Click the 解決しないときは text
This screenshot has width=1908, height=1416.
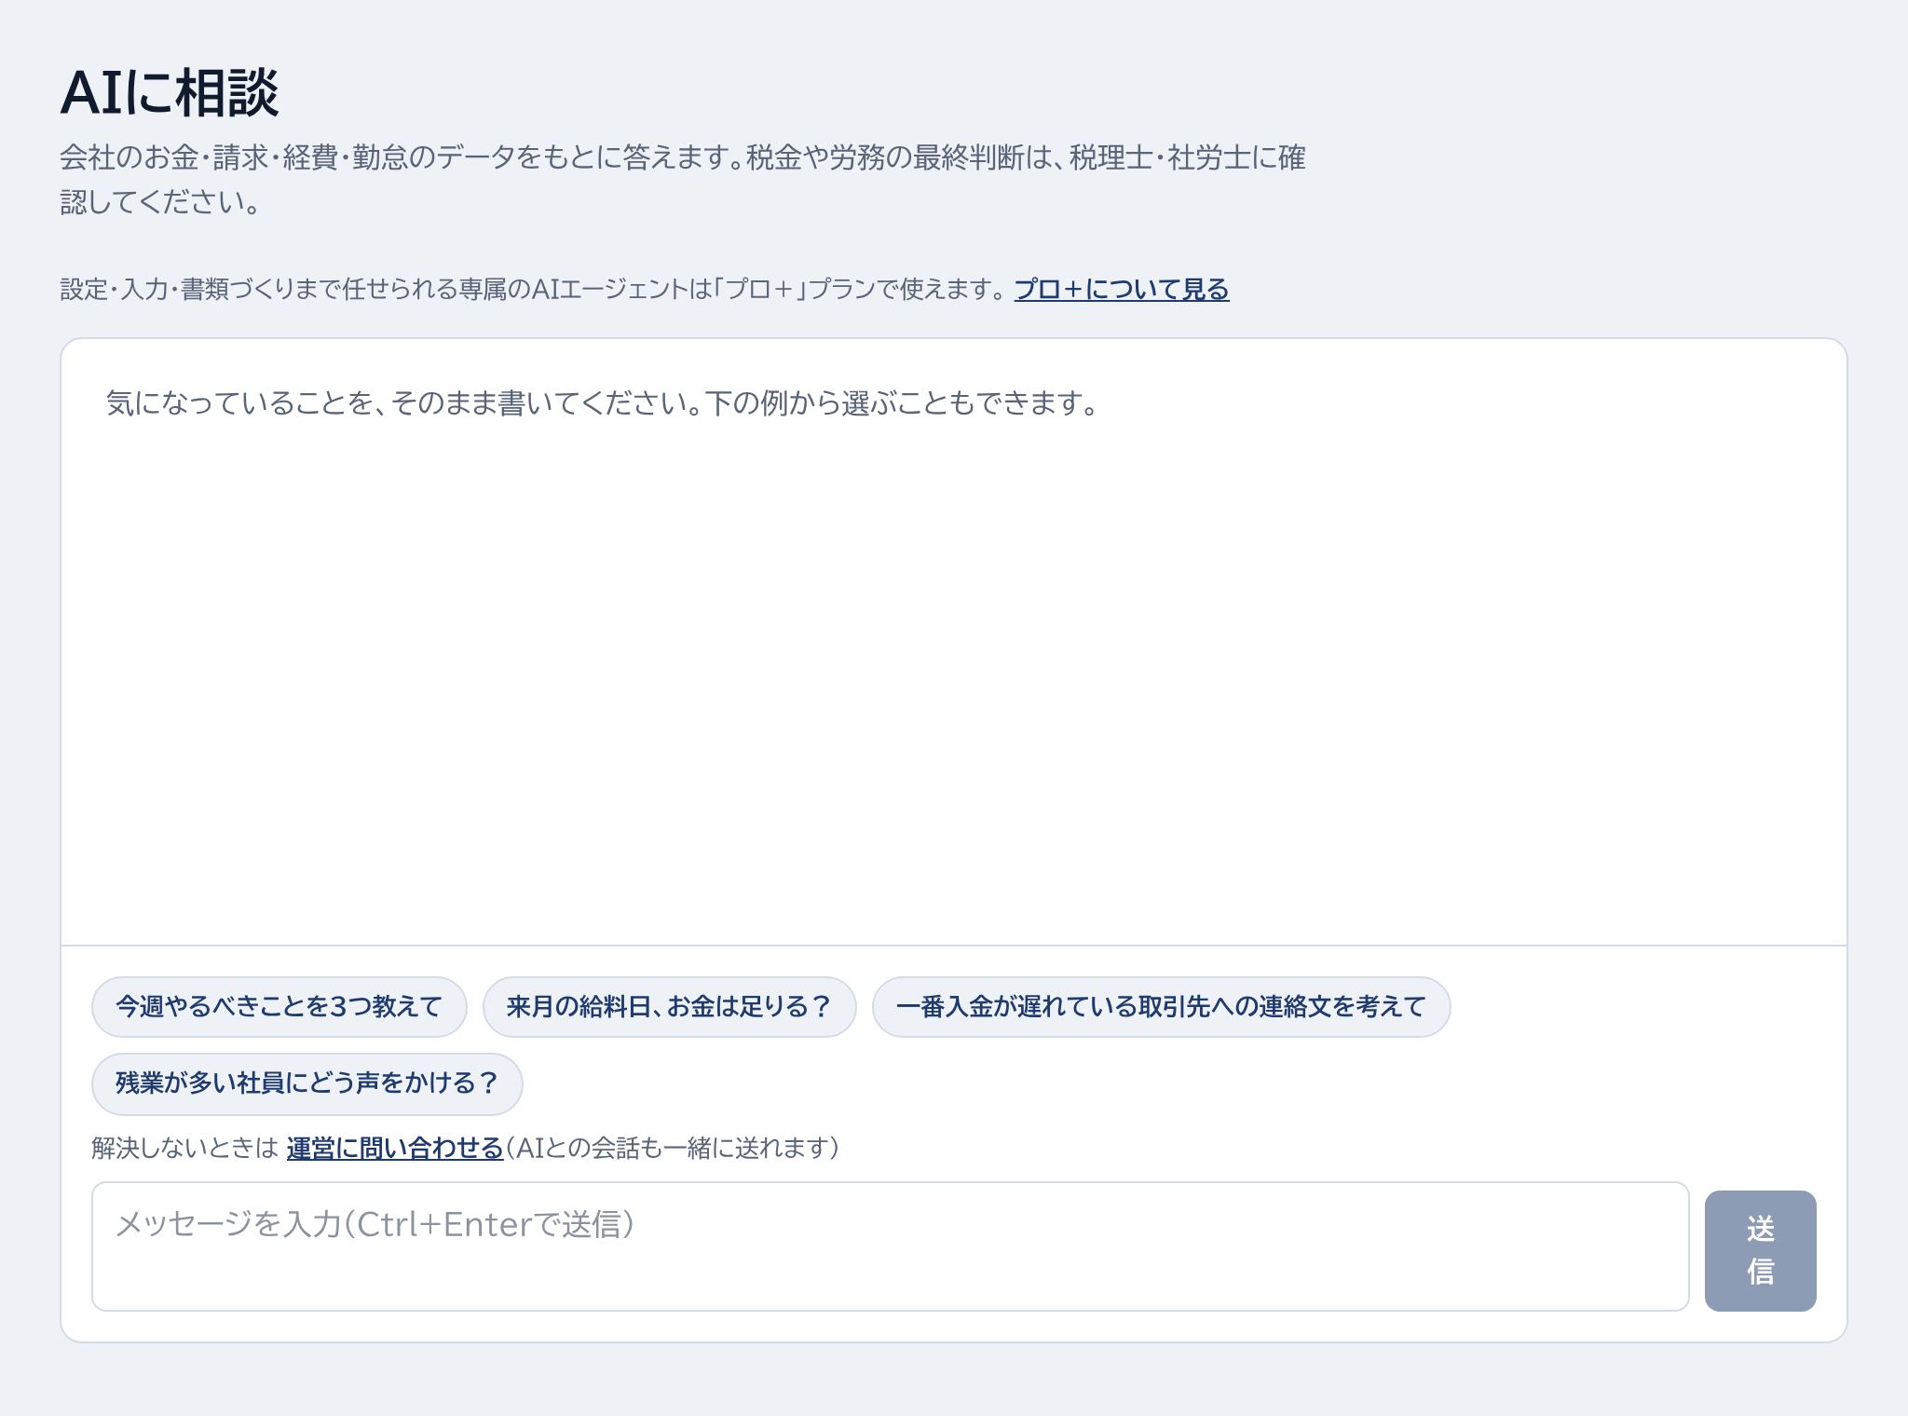[185, 1148]
